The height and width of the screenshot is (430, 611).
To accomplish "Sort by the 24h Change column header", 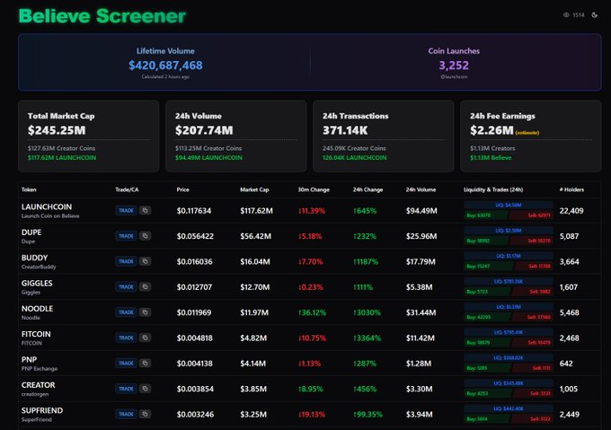I will point(367,189).
